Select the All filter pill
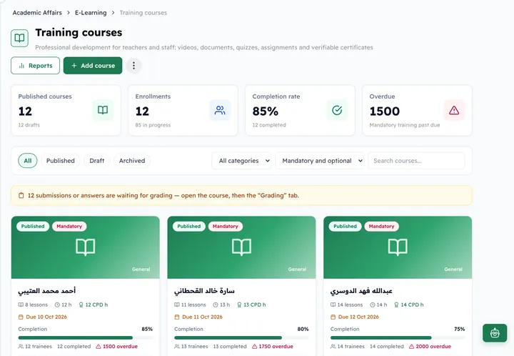This screenshot has width=514, height=356. click(x=28, y=161)
